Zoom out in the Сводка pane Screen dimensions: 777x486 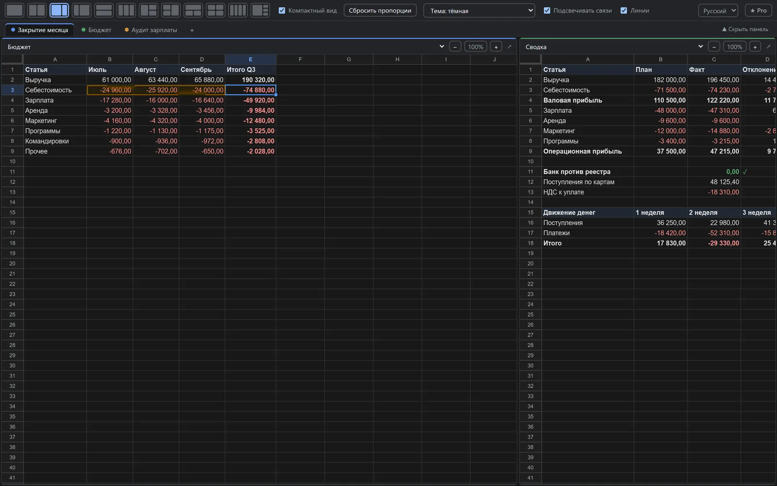(x=714, y=47)
